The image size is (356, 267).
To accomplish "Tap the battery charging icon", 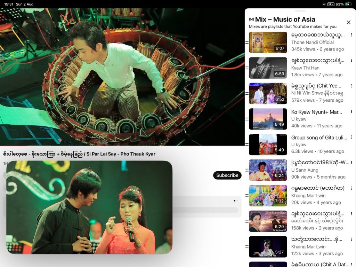I will point(348,4).
